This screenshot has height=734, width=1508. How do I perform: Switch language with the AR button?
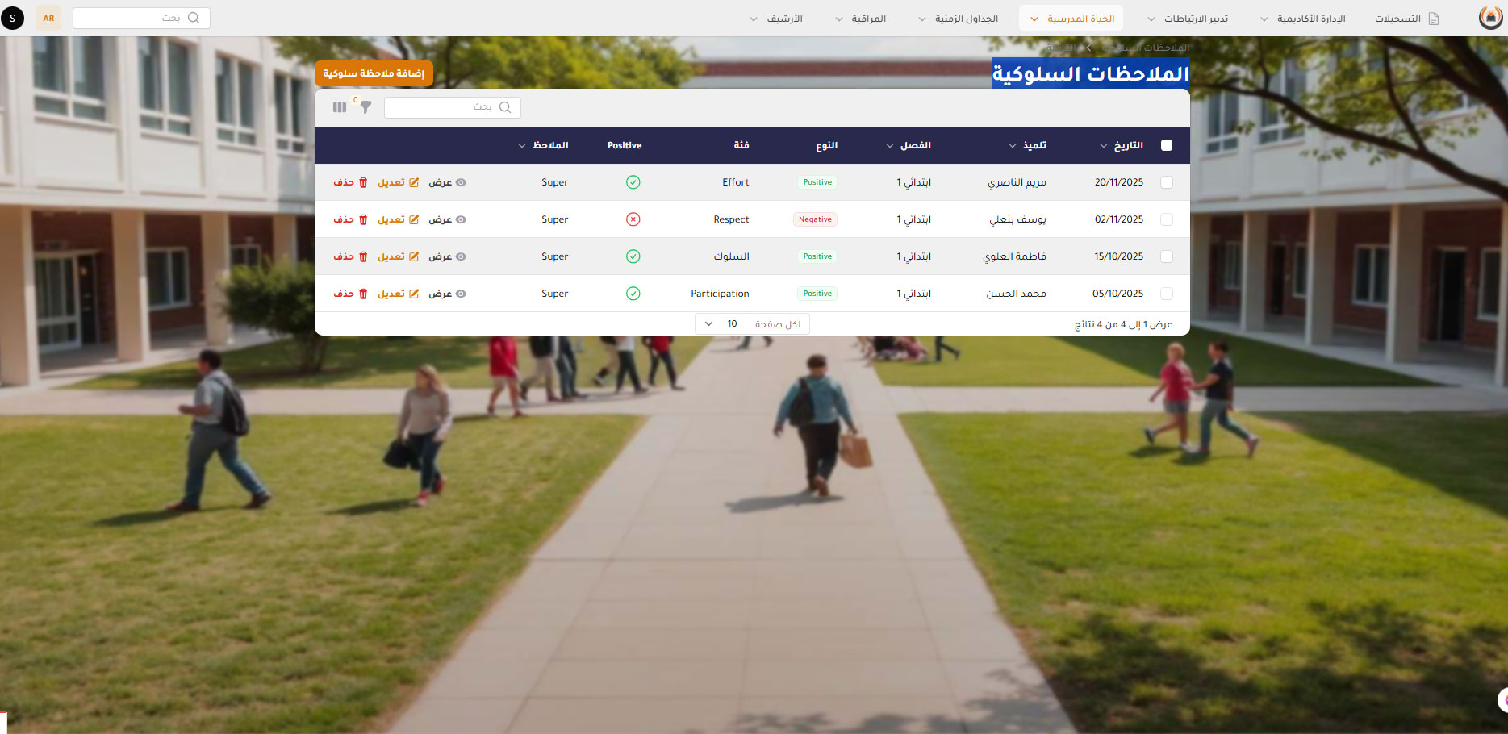pos(48,18)
